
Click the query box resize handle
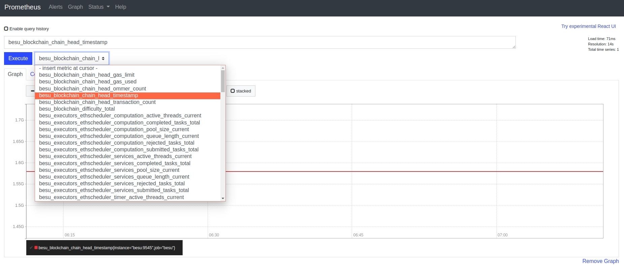pos(514,47)
